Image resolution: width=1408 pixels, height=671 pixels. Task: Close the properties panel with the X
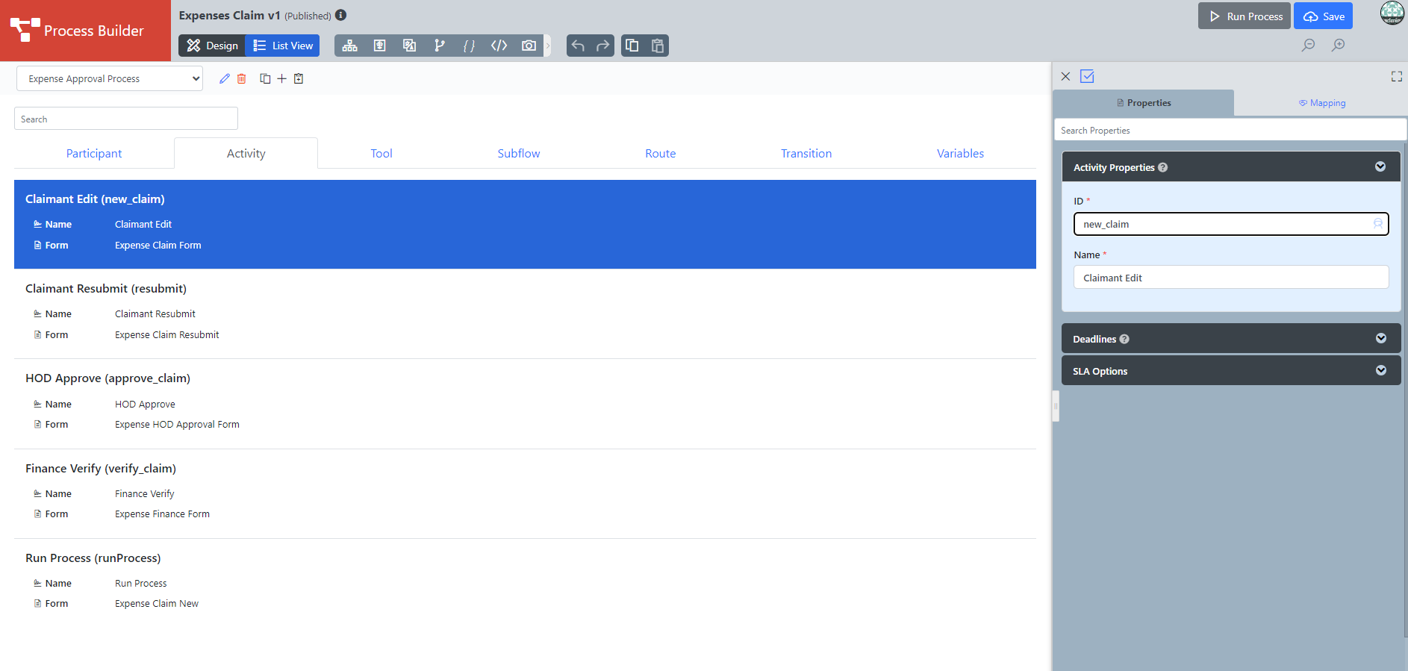1065,76
